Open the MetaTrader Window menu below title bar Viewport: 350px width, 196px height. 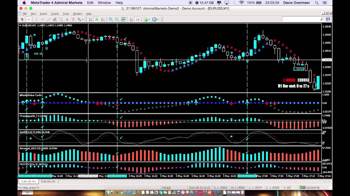pos(77,14)
